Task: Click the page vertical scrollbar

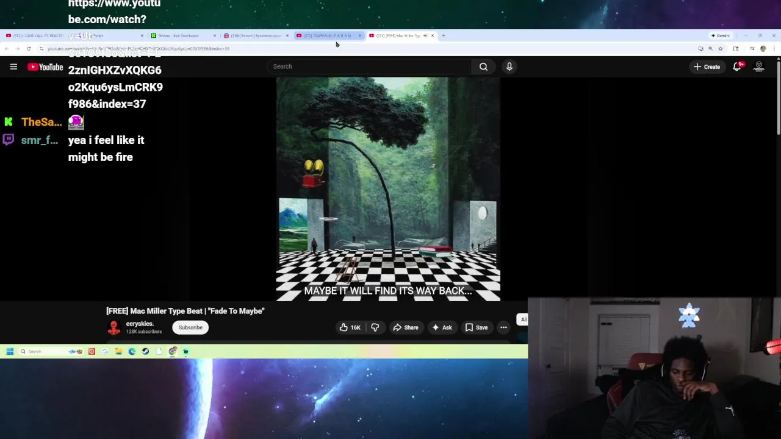Action: [778, 98]
